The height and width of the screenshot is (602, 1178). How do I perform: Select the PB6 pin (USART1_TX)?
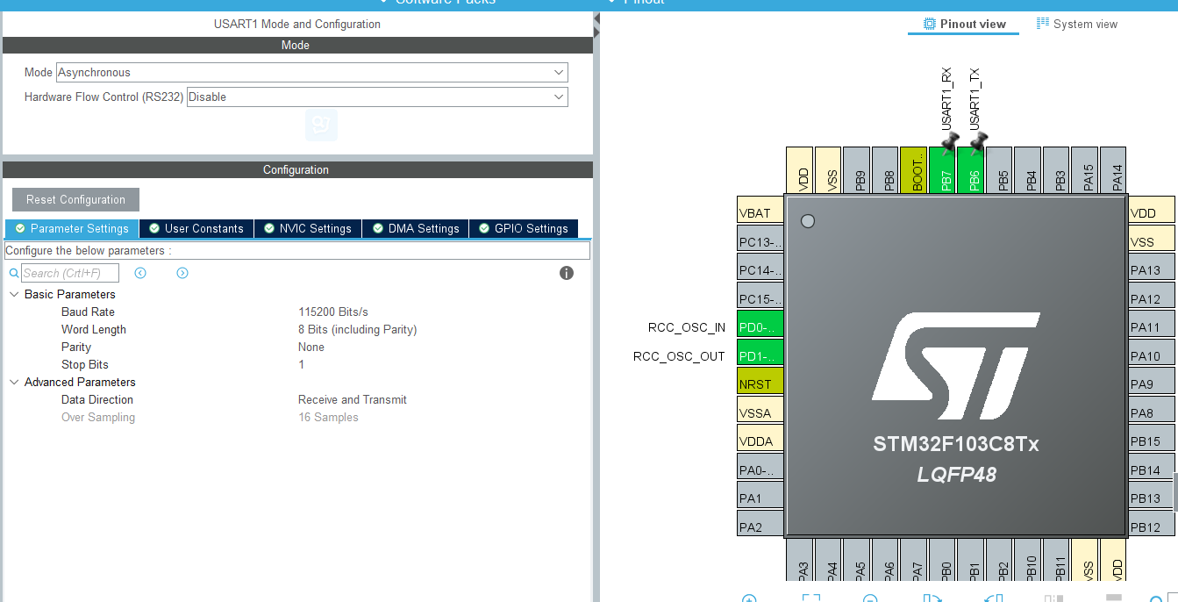(971, 170)
